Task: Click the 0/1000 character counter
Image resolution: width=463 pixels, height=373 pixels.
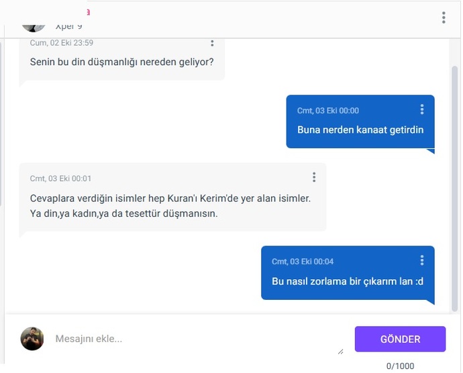Action: [400, 366]
